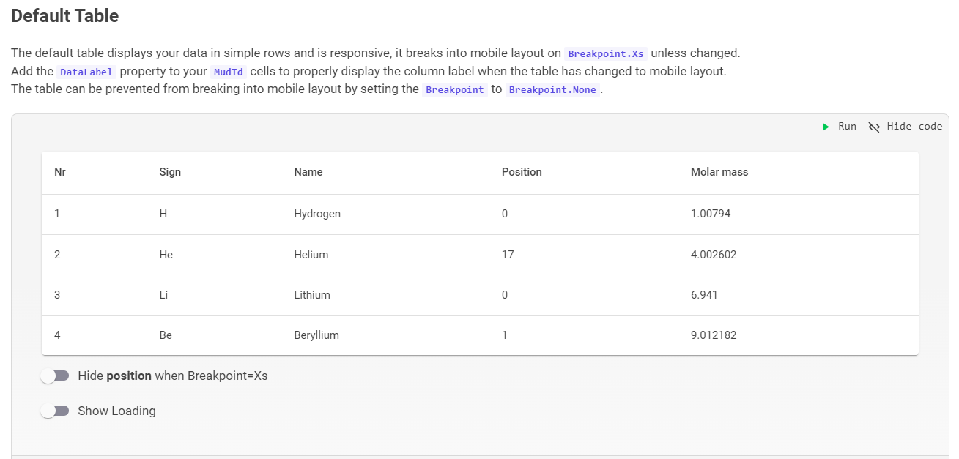959x459 pixels.
Task: Click the Sign column header
Action: tap(170, 172)
